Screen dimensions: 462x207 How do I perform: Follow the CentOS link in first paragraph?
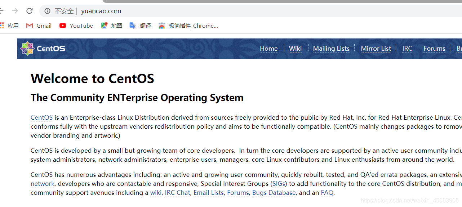[x=42, y=118]
